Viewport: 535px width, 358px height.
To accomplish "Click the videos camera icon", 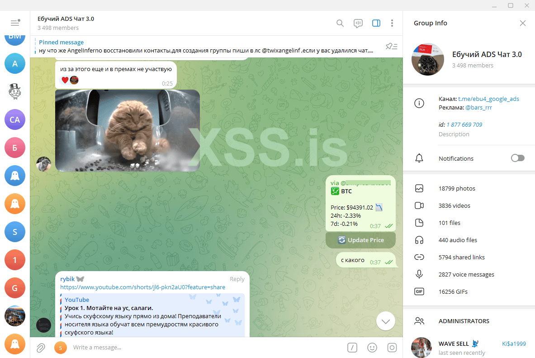I will click(419, 205).
